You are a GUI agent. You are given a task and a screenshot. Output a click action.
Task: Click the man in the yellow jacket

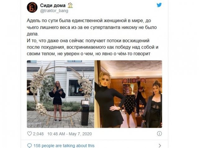(x=140, y=96)
